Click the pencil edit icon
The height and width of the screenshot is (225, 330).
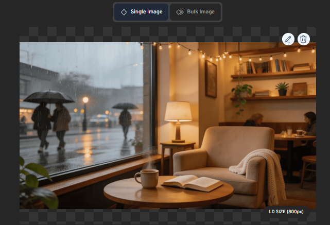coord(288,39)
